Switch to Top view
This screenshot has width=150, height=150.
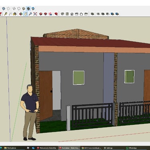(x=67, y=14)
